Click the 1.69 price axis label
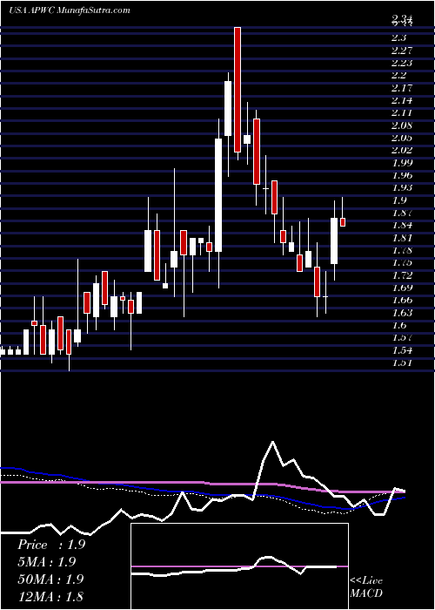Image resolution: width=435 pixels, height=610 pixels. pyautogui.click(x=402, y=288)
